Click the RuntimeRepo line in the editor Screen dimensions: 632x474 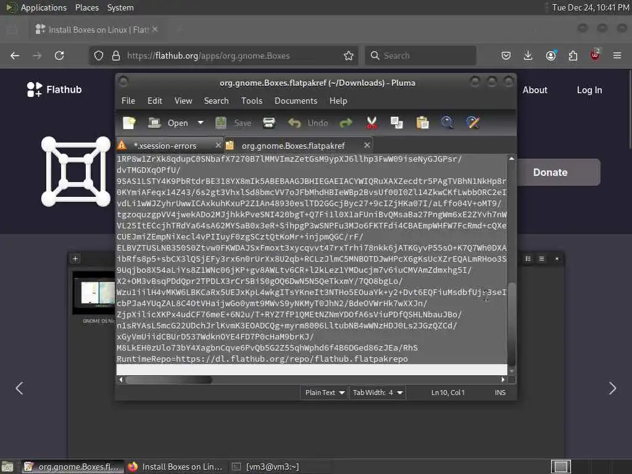pos(262,359)
